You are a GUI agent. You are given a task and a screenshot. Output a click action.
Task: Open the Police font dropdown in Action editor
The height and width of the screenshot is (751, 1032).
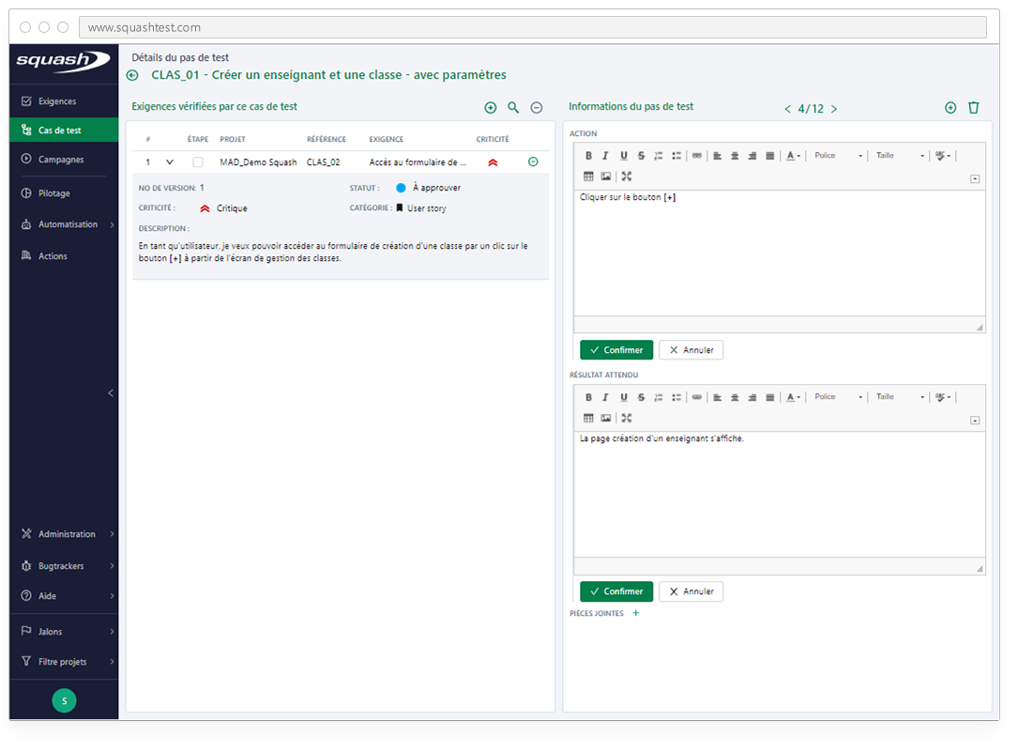tap(838, 156)
